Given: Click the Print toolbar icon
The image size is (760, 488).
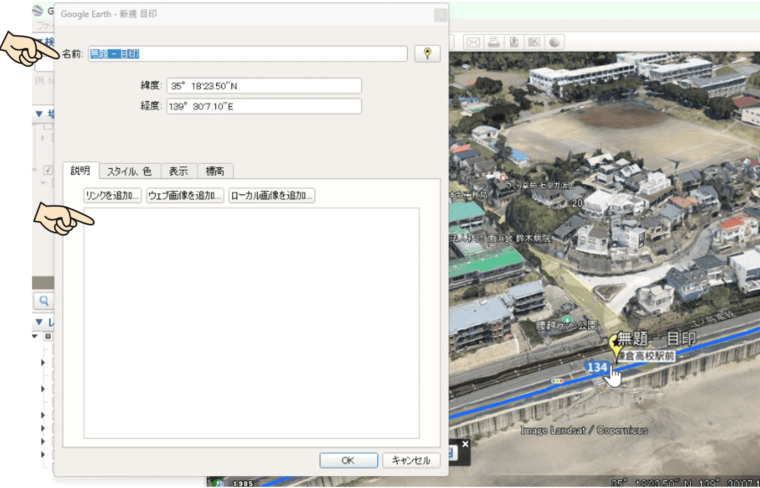Looking at the screenshot, I should pos(494,42).
